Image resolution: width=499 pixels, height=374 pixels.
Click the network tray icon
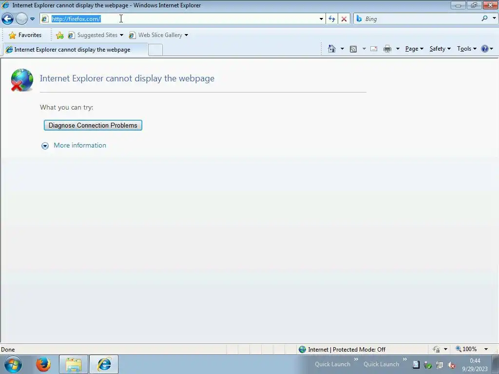pyautogui.click(x=440, y=365)
